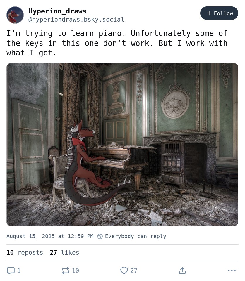View the underlined "27 likes" list
This screenshot has height=281, width=245.
pyautogui.click(x=64, y=252)
